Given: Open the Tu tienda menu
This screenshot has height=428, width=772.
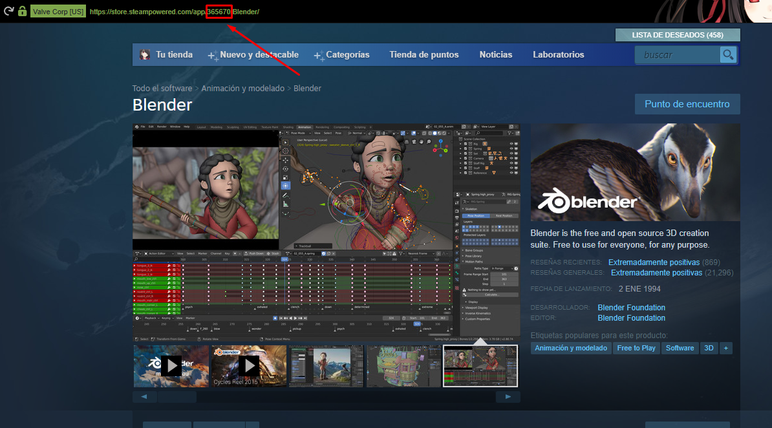Looking at the screenshot, I should pyautogui.click(x=175, y=55).
